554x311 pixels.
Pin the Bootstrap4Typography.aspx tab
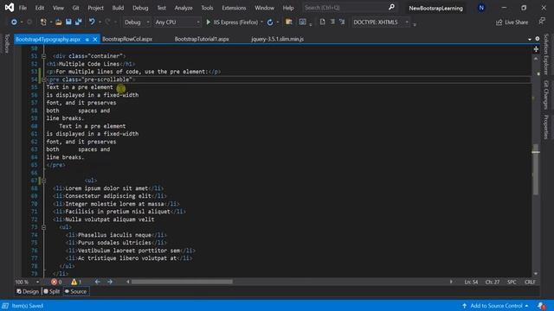point(87,40)
